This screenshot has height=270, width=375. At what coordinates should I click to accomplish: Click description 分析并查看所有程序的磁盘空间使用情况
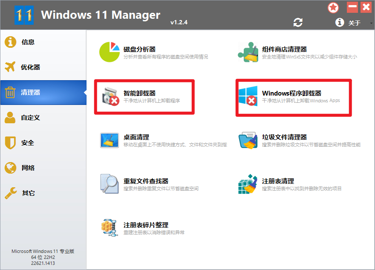pos(166,57)
